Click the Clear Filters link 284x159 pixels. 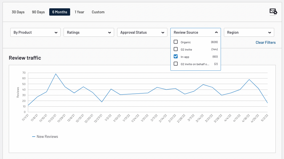coord(265,43)
